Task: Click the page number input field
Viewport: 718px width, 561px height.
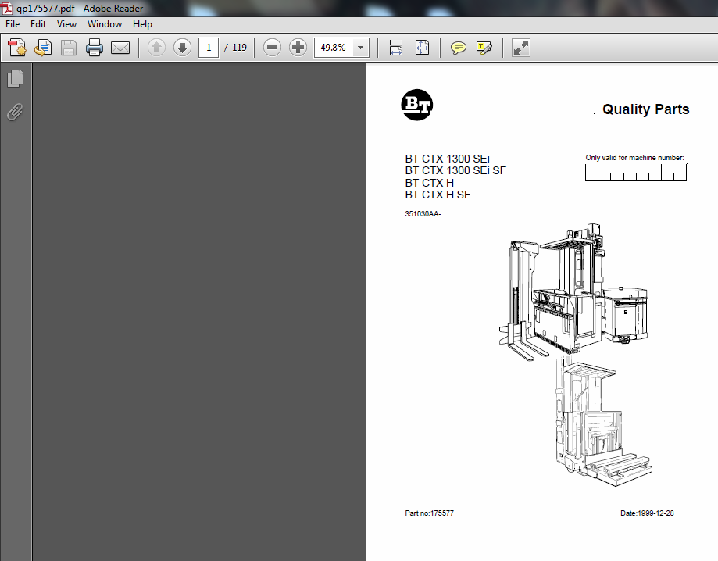Action: (209, 48)
